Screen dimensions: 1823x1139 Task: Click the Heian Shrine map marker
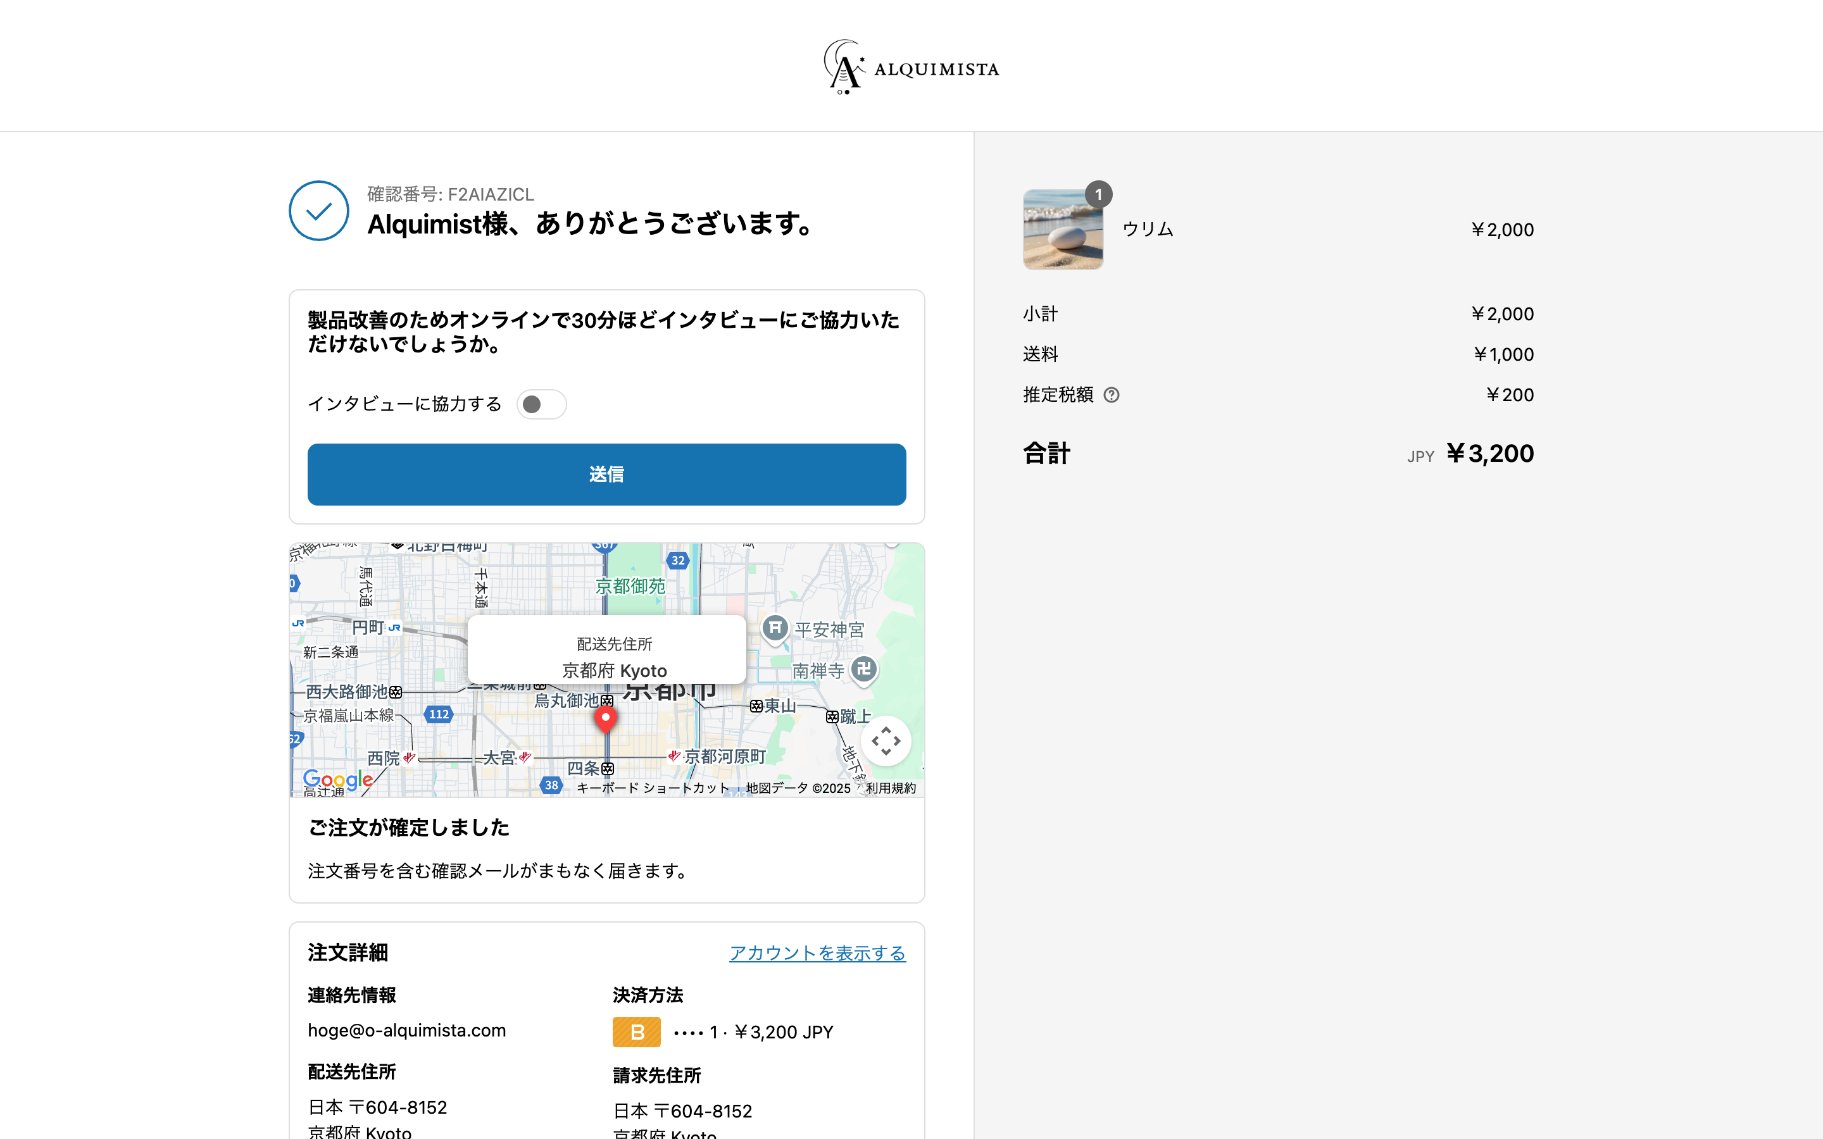[x=775, y=628]
